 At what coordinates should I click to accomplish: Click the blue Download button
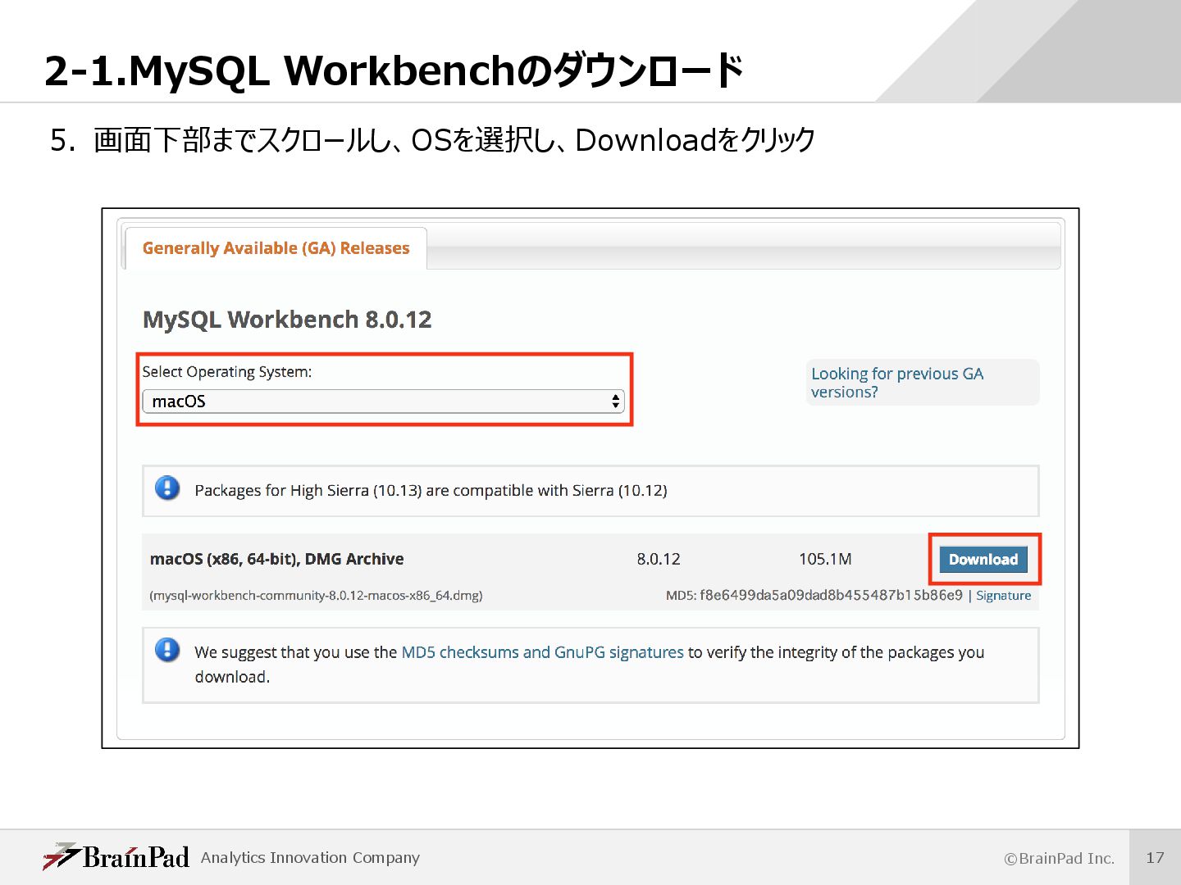[983, 560]
